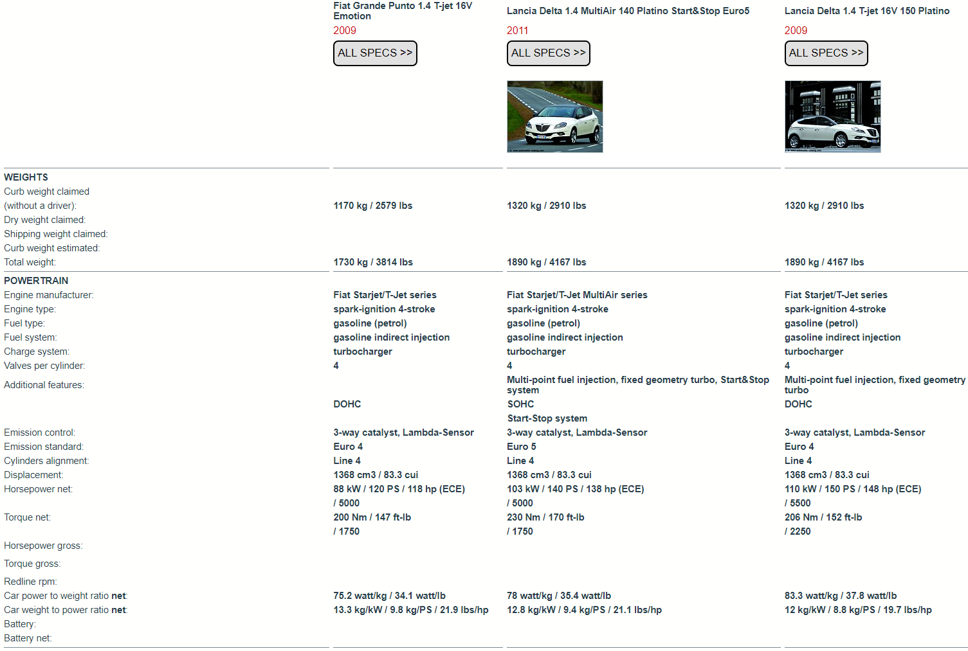Click the Emission standard row label
Viewport: 968px width, 651px height.
pos(44,447)
